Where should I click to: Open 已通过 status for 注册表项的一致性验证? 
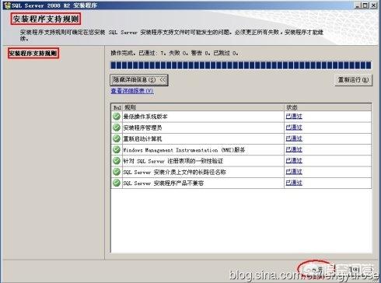(294, 161)
